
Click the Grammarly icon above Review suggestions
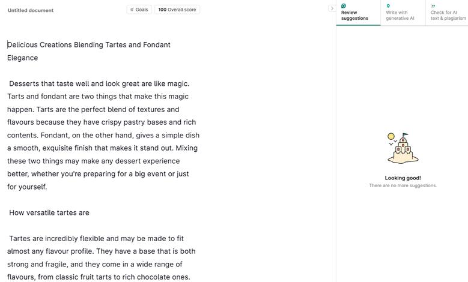tap(344, 6)
